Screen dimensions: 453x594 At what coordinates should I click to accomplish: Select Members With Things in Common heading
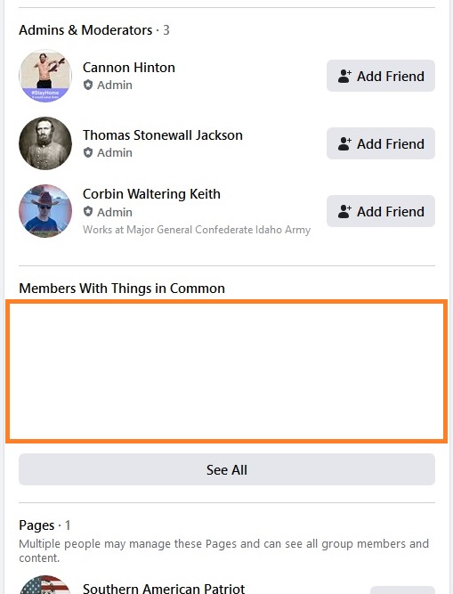(122, 289)
